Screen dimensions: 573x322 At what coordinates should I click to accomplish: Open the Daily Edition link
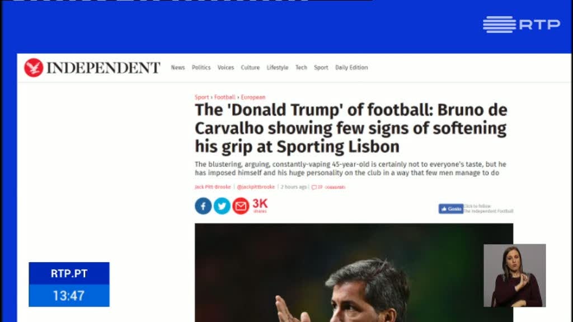tap(351, 68)
